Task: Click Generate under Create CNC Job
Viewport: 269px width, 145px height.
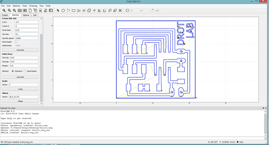Action: pos(20,50)
